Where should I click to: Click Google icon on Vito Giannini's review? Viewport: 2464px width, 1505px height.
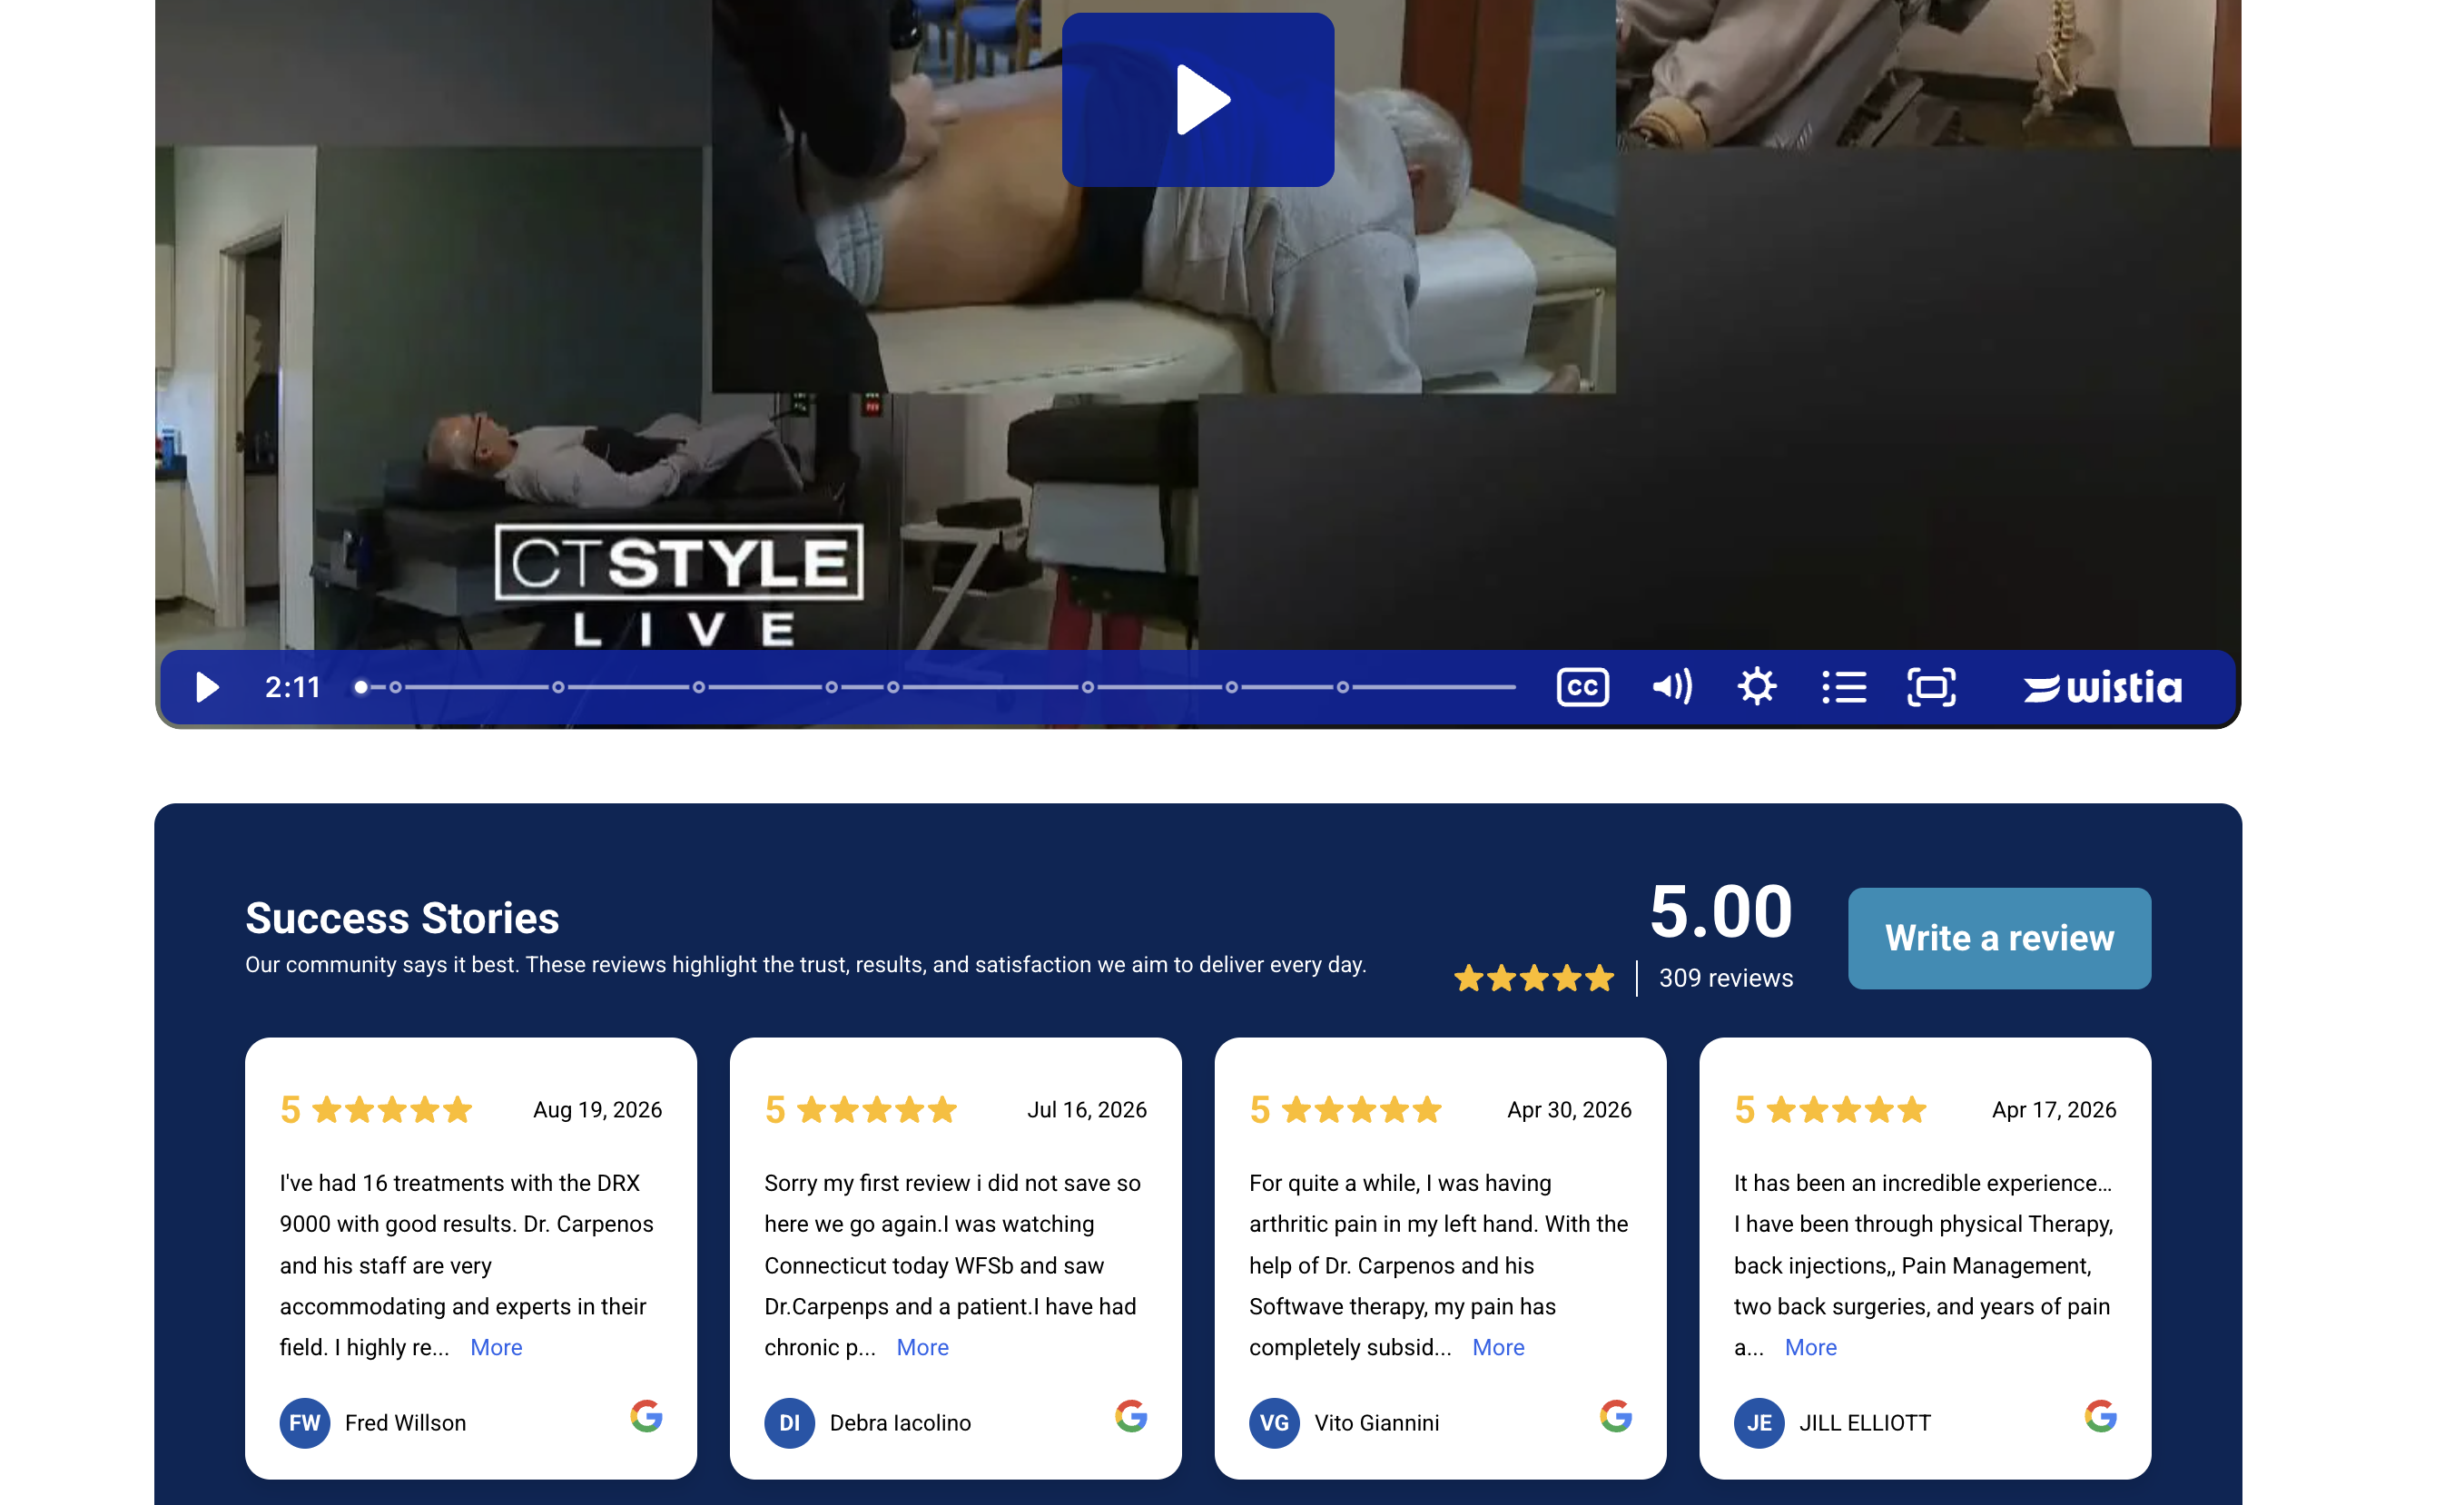click(1615, 1415)
